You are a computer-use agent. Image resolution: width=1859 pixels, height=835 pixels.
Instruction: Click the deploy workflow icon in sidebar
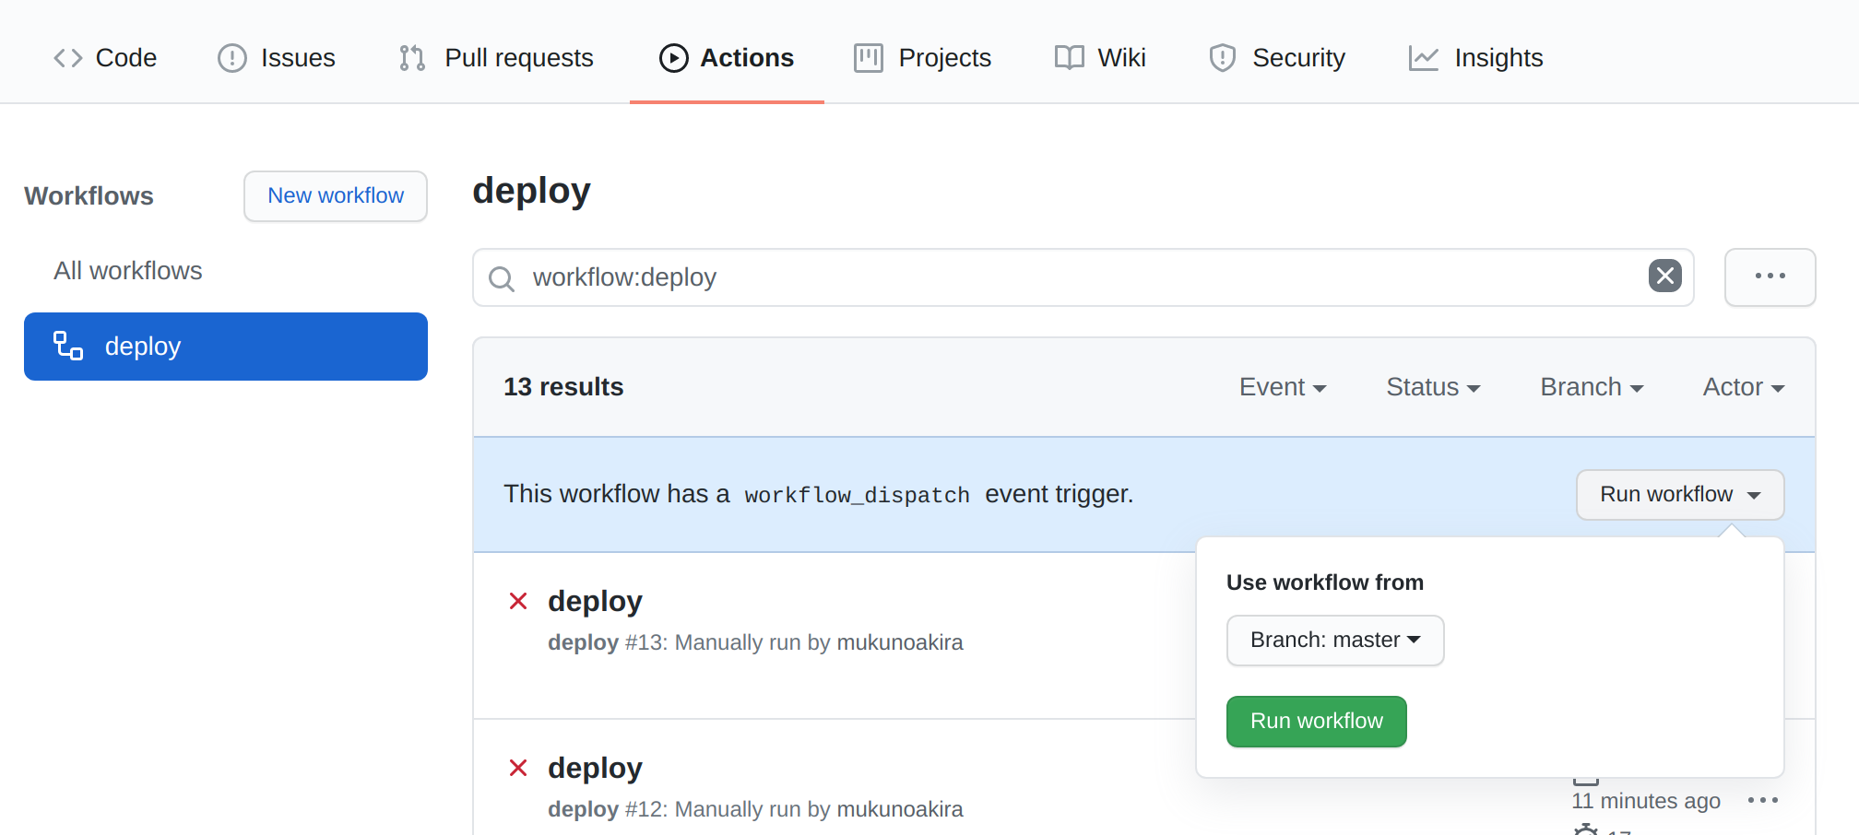click(68, 347)
